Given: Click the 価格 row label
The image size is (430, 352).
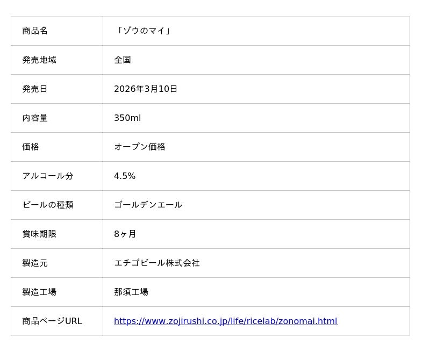Looking at the screenshot, I should pyautogui.click(x=31, y=147).
